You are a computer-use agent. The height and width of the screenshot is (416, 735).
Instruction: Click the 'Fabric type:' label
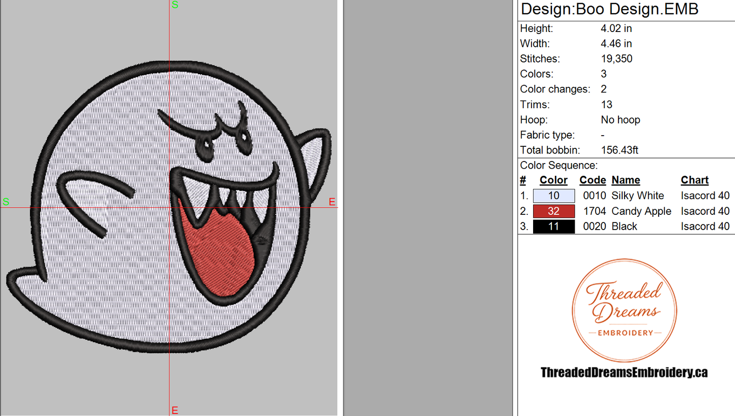(547, 135)
